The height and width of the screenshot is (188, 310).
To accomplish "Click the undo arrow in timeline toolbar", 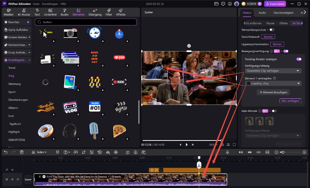I will point(6,152).
